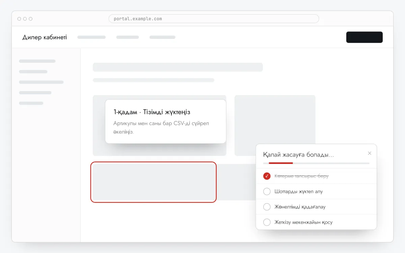The width and height of the screenshot is (405, 253).
Task: Click the Дилер кабинеті logo title
Action: pos(45,37)
